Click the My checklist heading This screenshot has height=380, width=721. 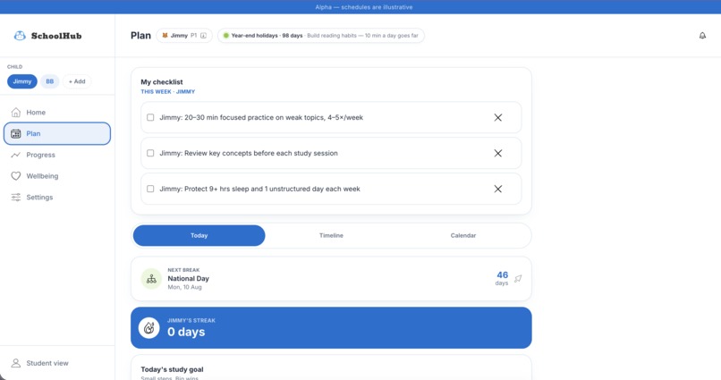tap(162, 81)
